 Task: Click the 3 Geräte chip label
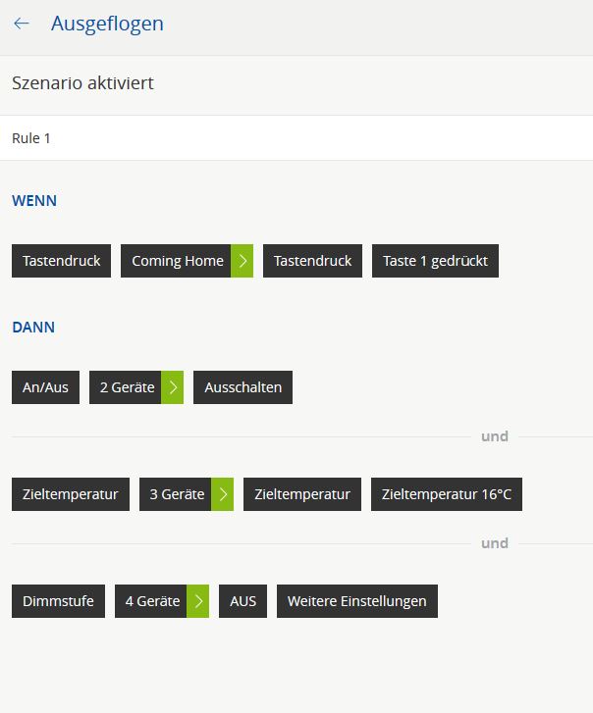(175, 494)
